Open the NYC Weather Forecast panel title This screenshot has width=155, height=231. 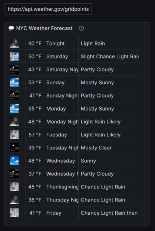44,28
